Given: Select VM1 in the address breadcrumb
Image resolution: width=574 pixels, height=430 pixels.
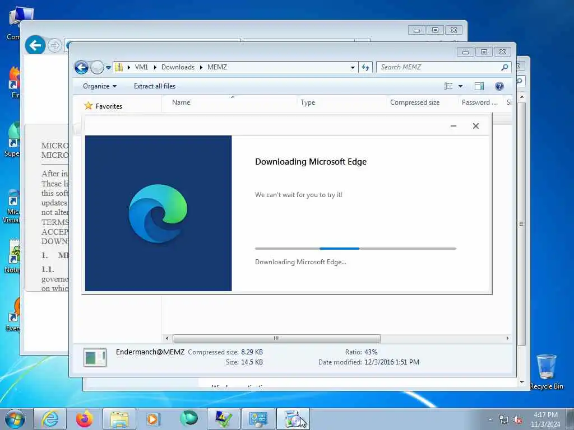Looking at the screenshot, I should tap(141, 67).
